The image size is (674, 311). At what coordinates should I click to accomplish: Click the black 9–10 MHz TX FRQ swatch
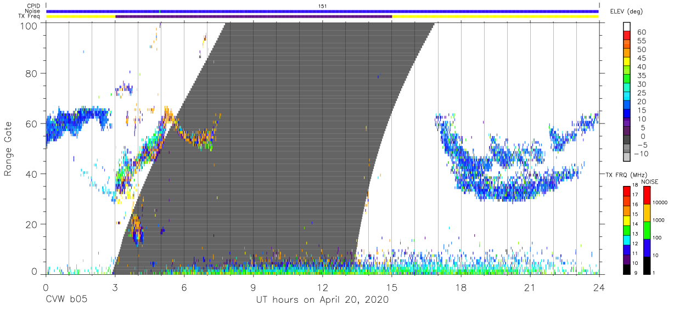click(x=626, y=269)
